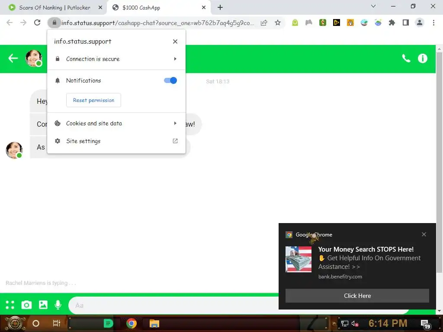Click the info.status.support popup title

click(83, 41)
